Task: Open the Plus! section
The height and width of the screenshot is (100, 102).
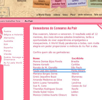Action: [x=73, y=15]
